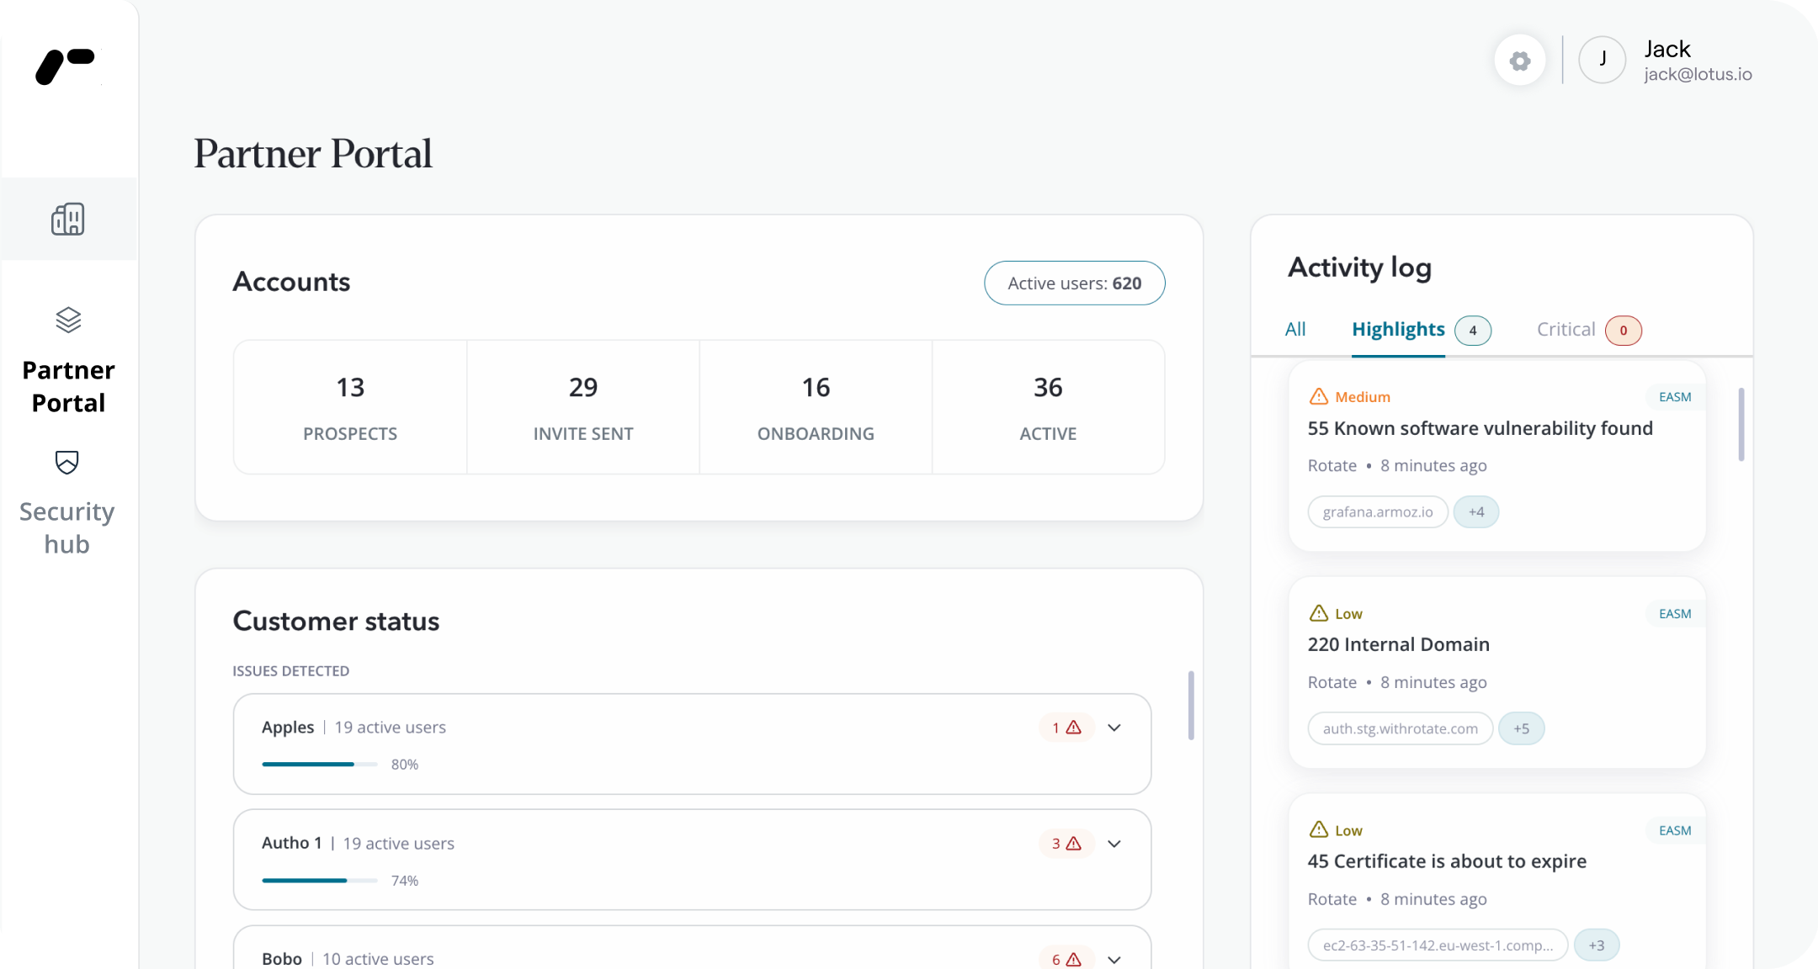This screenshot has width=1818, height=969.
Task: Switch to the Critical activity tab
Action: coord(1565,330)
